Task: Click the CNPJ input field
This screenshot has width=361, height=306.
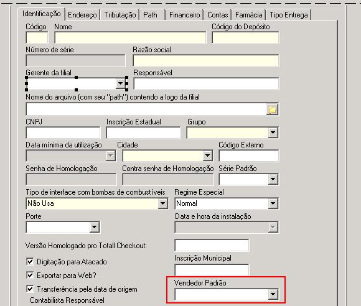Action: pos(63,132)
